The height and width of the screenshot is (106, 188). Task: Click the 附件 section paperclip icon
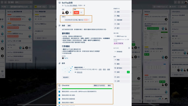coord(59,63)
